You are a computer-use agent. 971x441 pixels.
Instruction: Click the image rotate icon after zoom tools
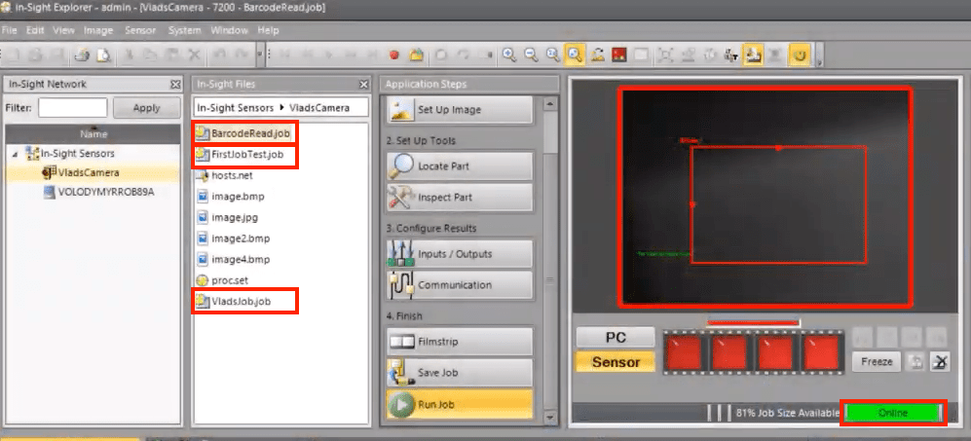tap(598, 55)
